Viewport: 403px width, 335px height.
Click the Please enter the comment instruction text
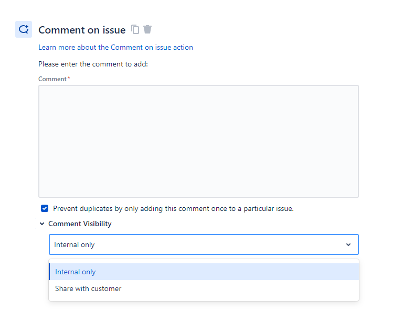pos(93,64)
